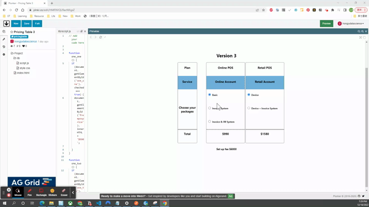This screenshot has height=207, width=369.
Task: Open Windows taskbar search
Action: pos(14,203)
